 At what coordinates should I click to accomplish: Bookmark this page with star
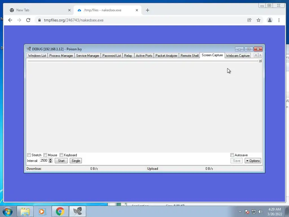pos(259,20)
